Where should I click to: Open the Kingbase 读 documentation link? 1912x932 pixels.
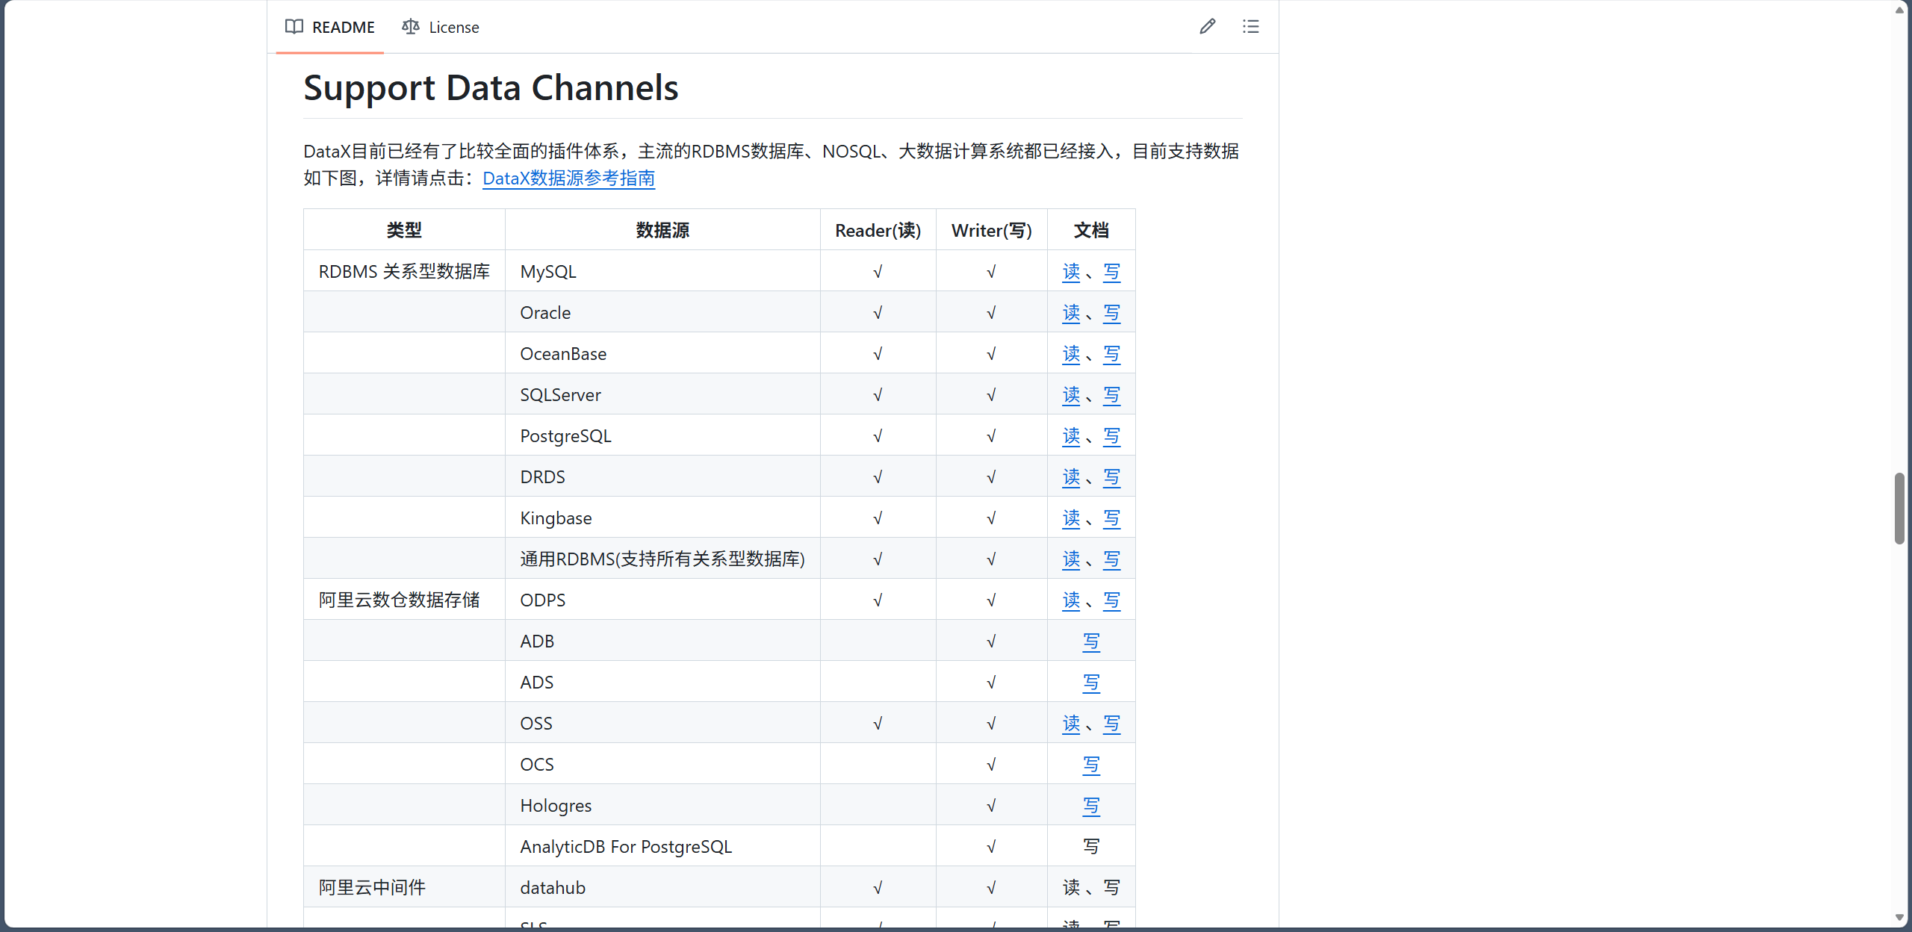pyautogui.click(x=1071, y=518)
